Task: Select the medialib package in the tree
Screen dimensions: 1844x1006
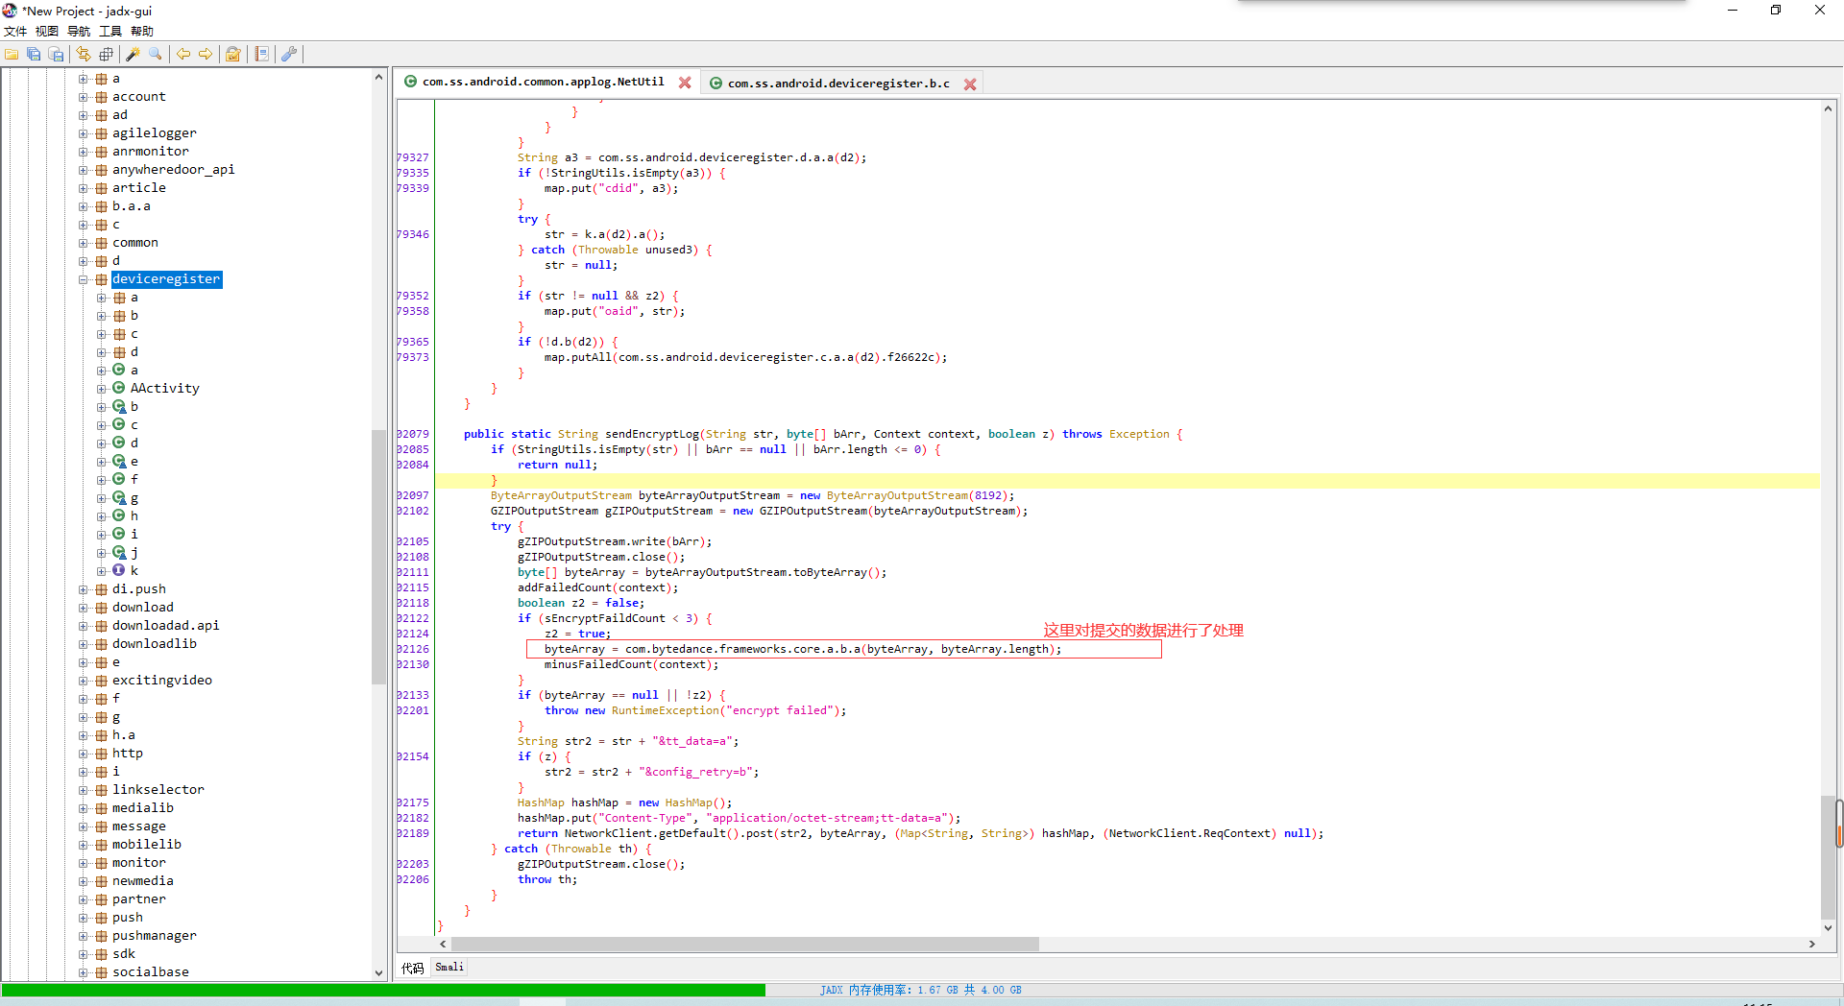Action: [142, 808]
